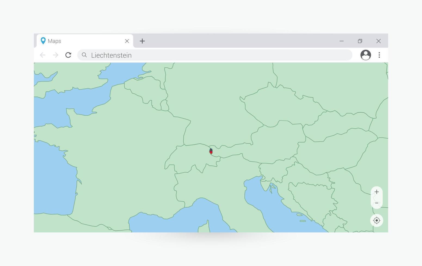
Task: Reload the current map page
Action: coord(68,55)
